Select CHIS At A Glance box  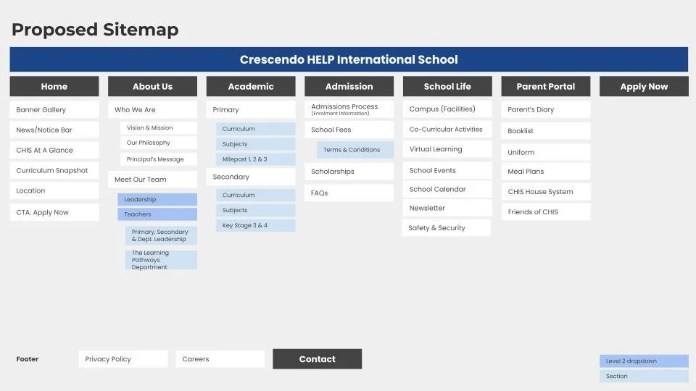click(54, 151)
